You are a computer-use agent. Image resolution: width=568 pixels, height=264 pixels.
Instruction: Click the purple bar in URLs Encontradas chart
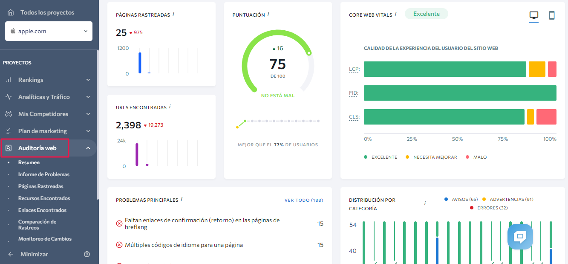[137, 154]
